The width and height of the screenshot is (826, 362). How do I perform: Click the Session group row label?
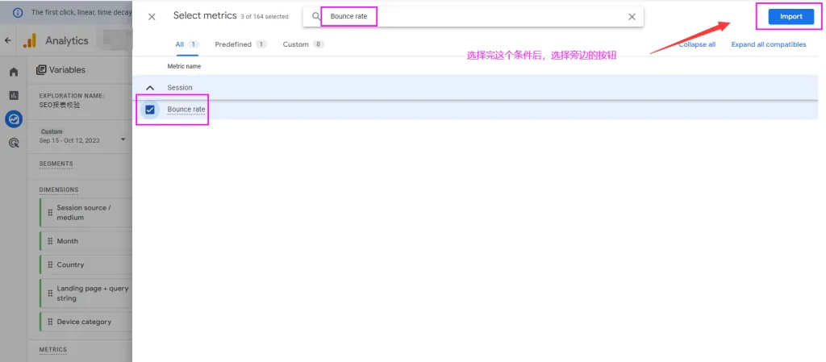[180, 88]
